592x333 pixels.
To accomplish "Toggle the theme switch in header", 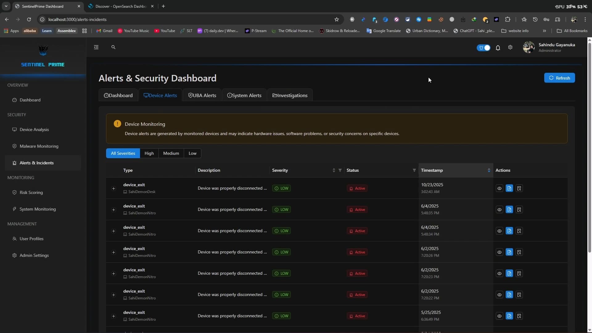I will click(x=483, y=48).
